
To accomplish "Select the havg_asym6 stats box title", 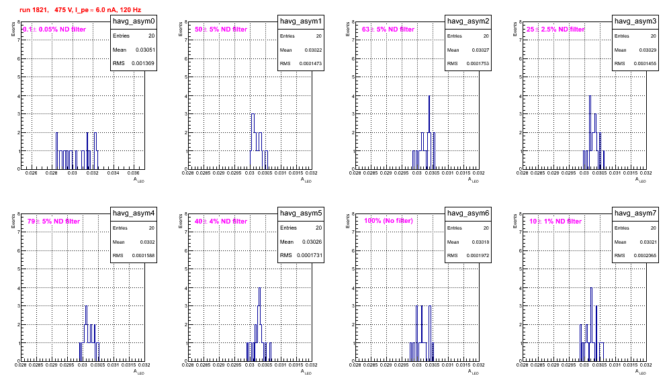I will [x=468, y=213].
